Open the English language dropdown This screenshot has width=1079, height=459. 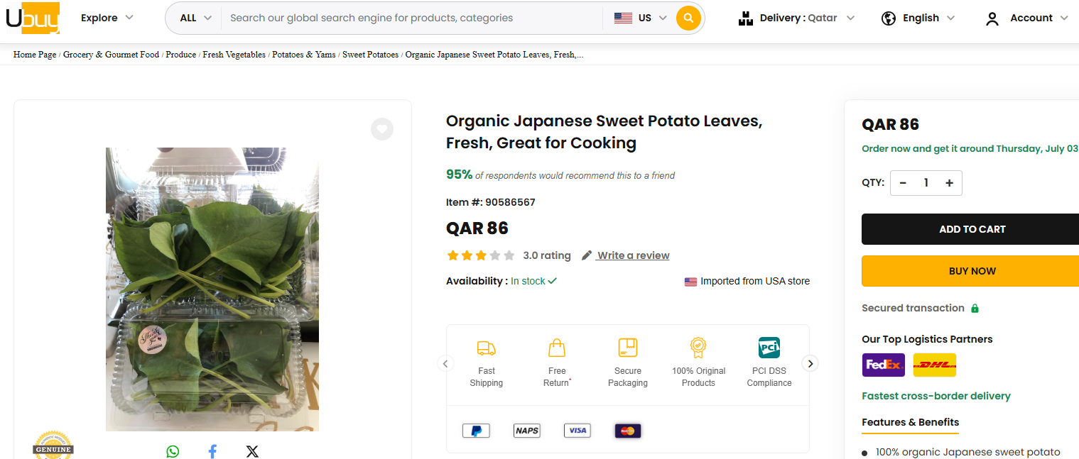coord(918,18)
